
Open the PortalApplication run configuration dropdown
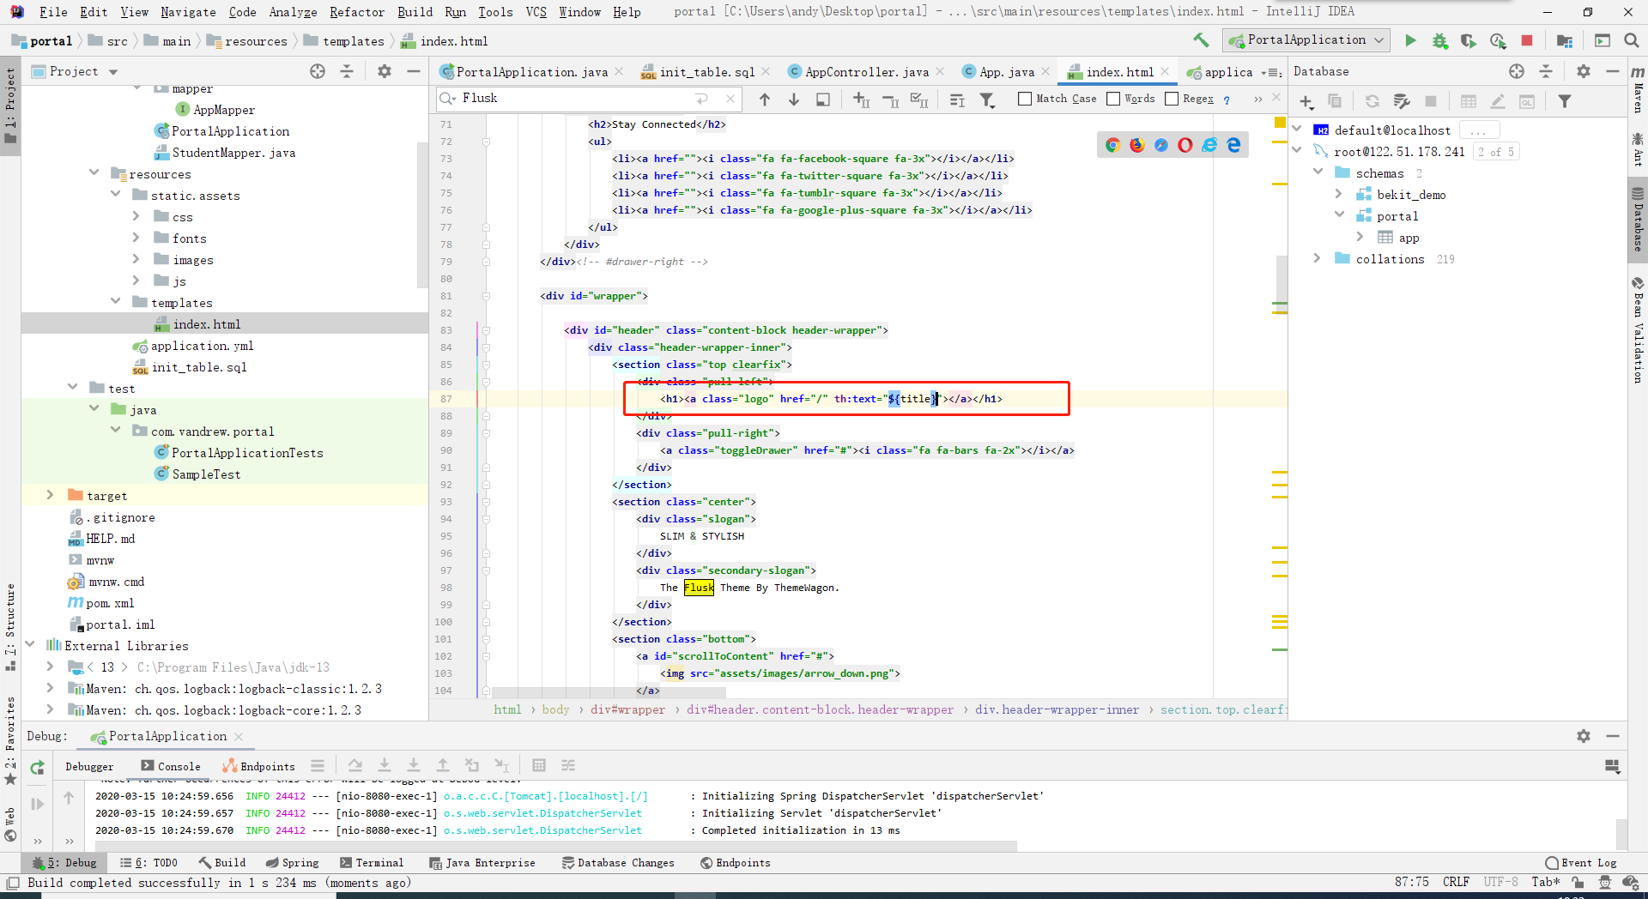1306,40
